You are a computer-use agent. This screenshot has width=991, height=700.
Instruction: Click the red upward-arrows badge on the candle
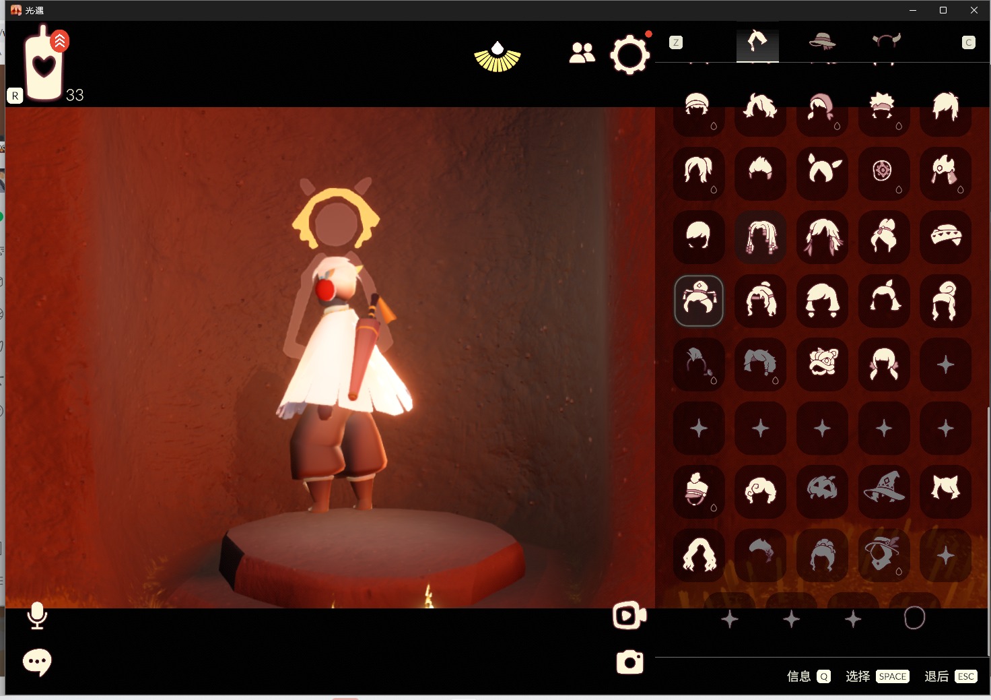click(x=60, y=41)
